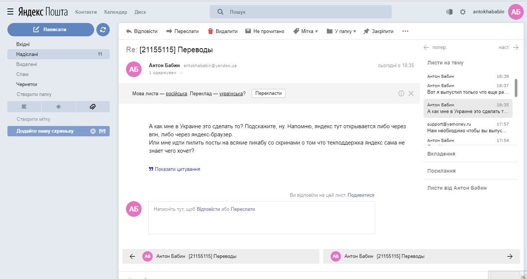Screen dimensions: 527x279
Task: Click the quick reply text area
Action: coord(262,217)
